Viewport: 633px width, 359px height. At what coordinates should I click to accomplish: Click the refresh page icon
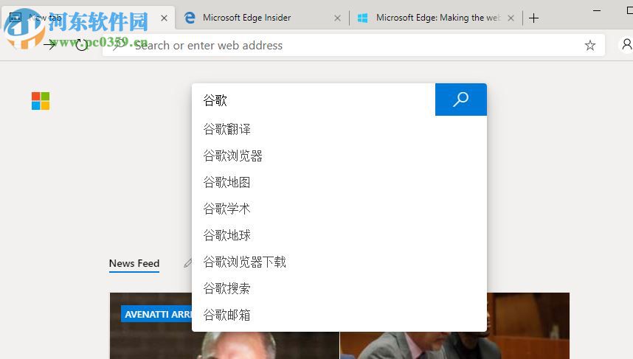(x=82, y=45)
